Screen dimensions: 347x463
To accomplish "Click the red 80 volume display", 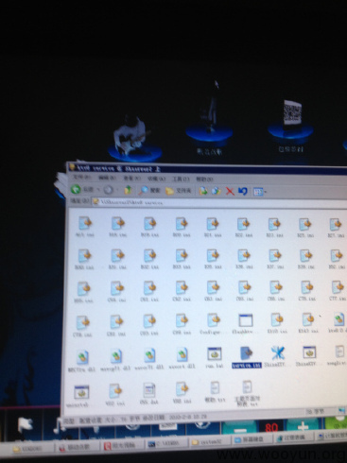I will pyautogui.click(x=271, y=428).
